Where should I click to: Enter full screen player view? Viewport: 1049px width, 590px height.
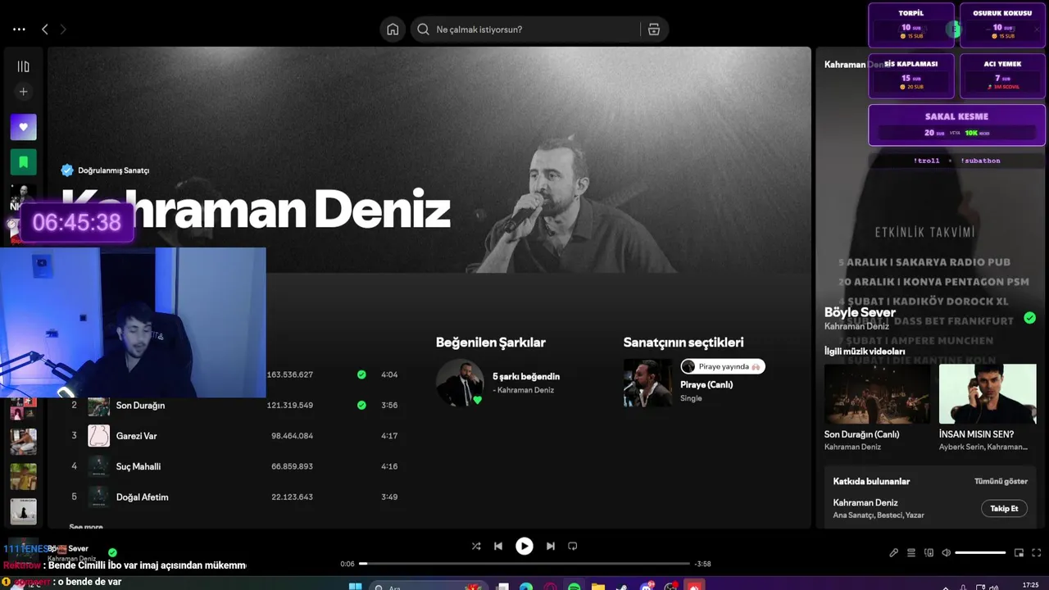tap(1036, 553)
